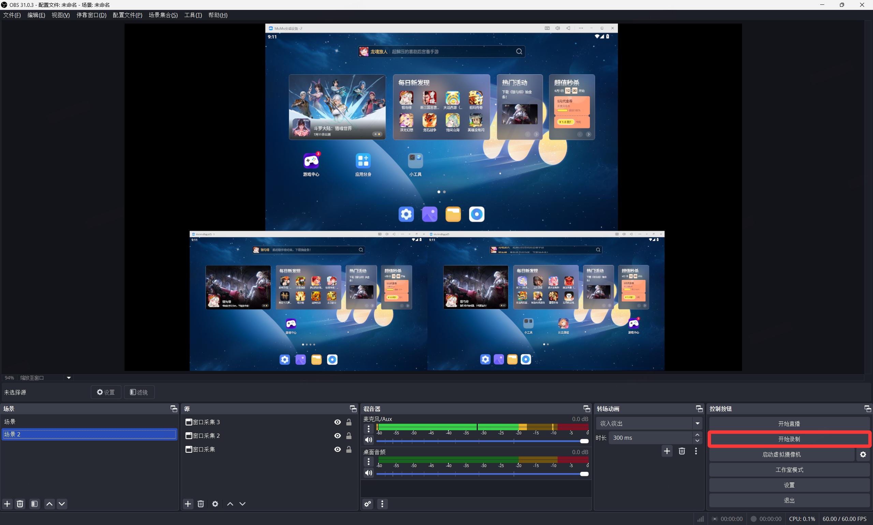Open the 场景集合(S) menu
Viewport: 873px width, 525px height.
[163, 15]
